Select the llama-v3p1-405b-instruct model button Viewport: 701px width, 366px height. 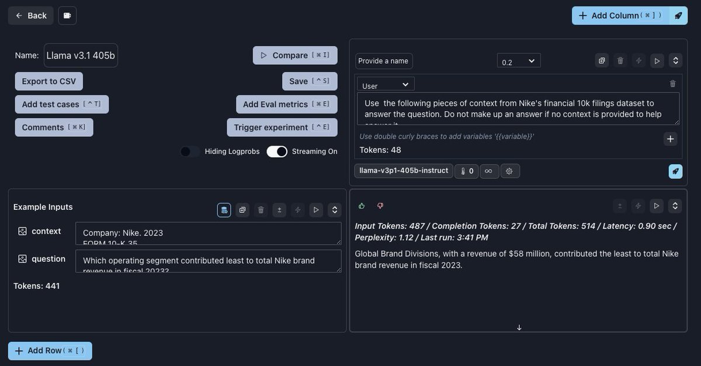tap(404, 171)
